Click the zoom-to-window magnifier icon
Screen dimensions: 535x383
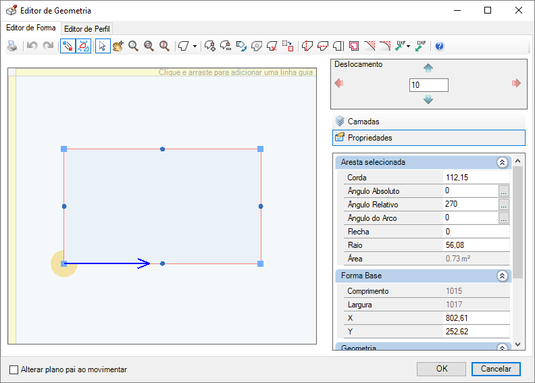tap(149, 46)
